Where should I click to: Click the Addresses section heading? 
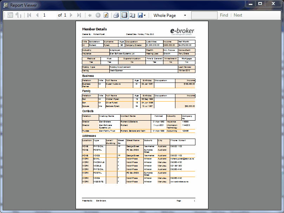[89, 136]
